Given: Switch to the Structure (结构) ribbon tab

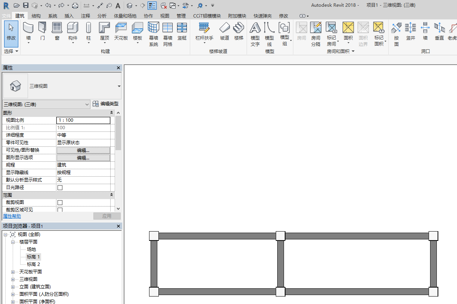Looking at the screenshot, I should point(36,16).
